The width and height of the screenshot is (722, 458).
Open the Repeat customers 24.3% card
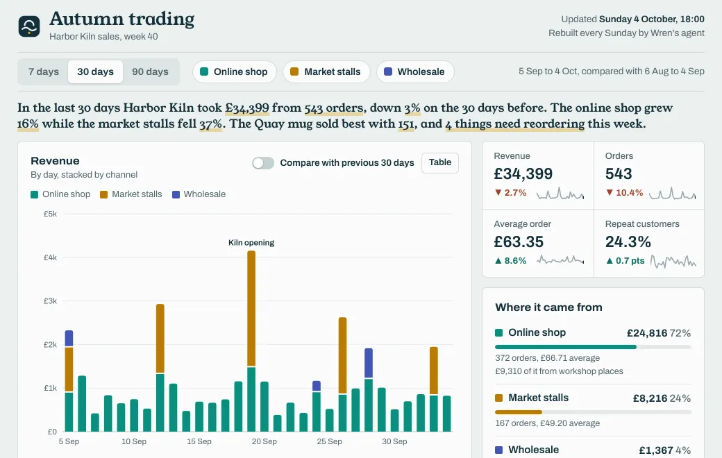[649, 244]
